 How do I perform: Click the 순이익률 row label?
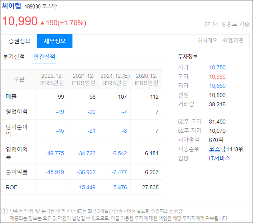coord(17,172)
